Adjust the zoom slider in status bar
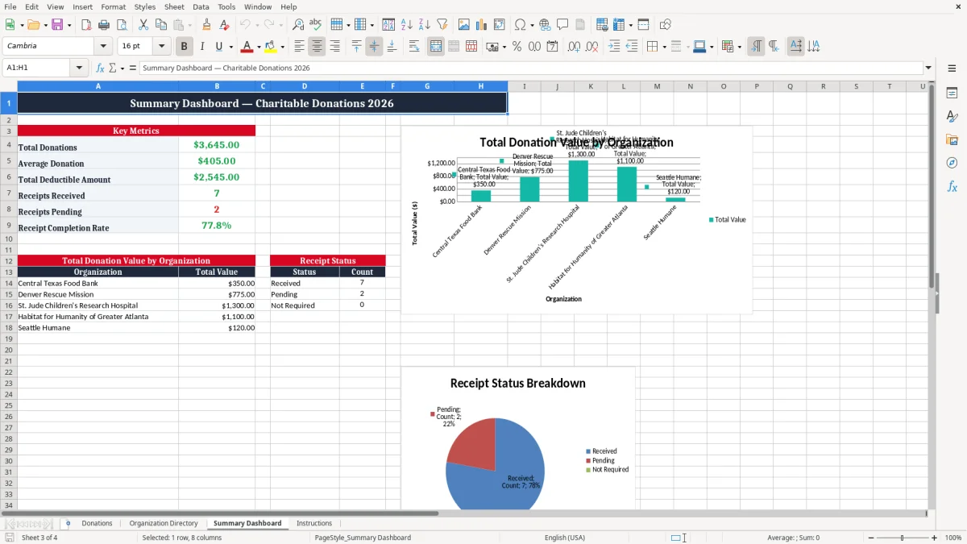Viewport: 967px width, 544px height. tap(901, 538)
